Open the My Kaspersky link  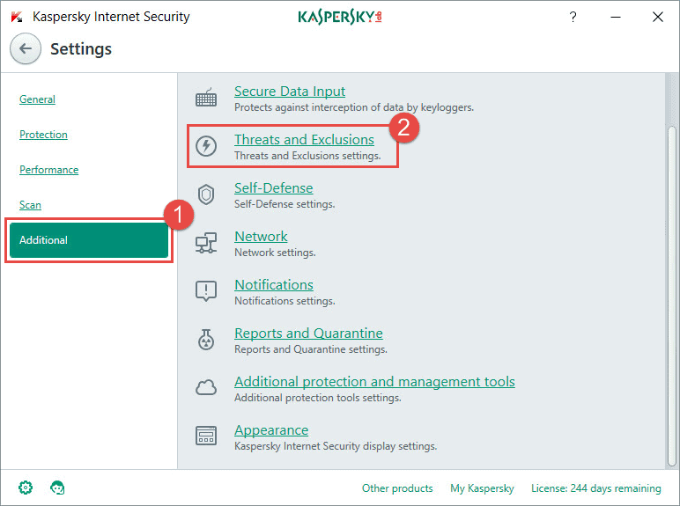(x=482, y=488)
